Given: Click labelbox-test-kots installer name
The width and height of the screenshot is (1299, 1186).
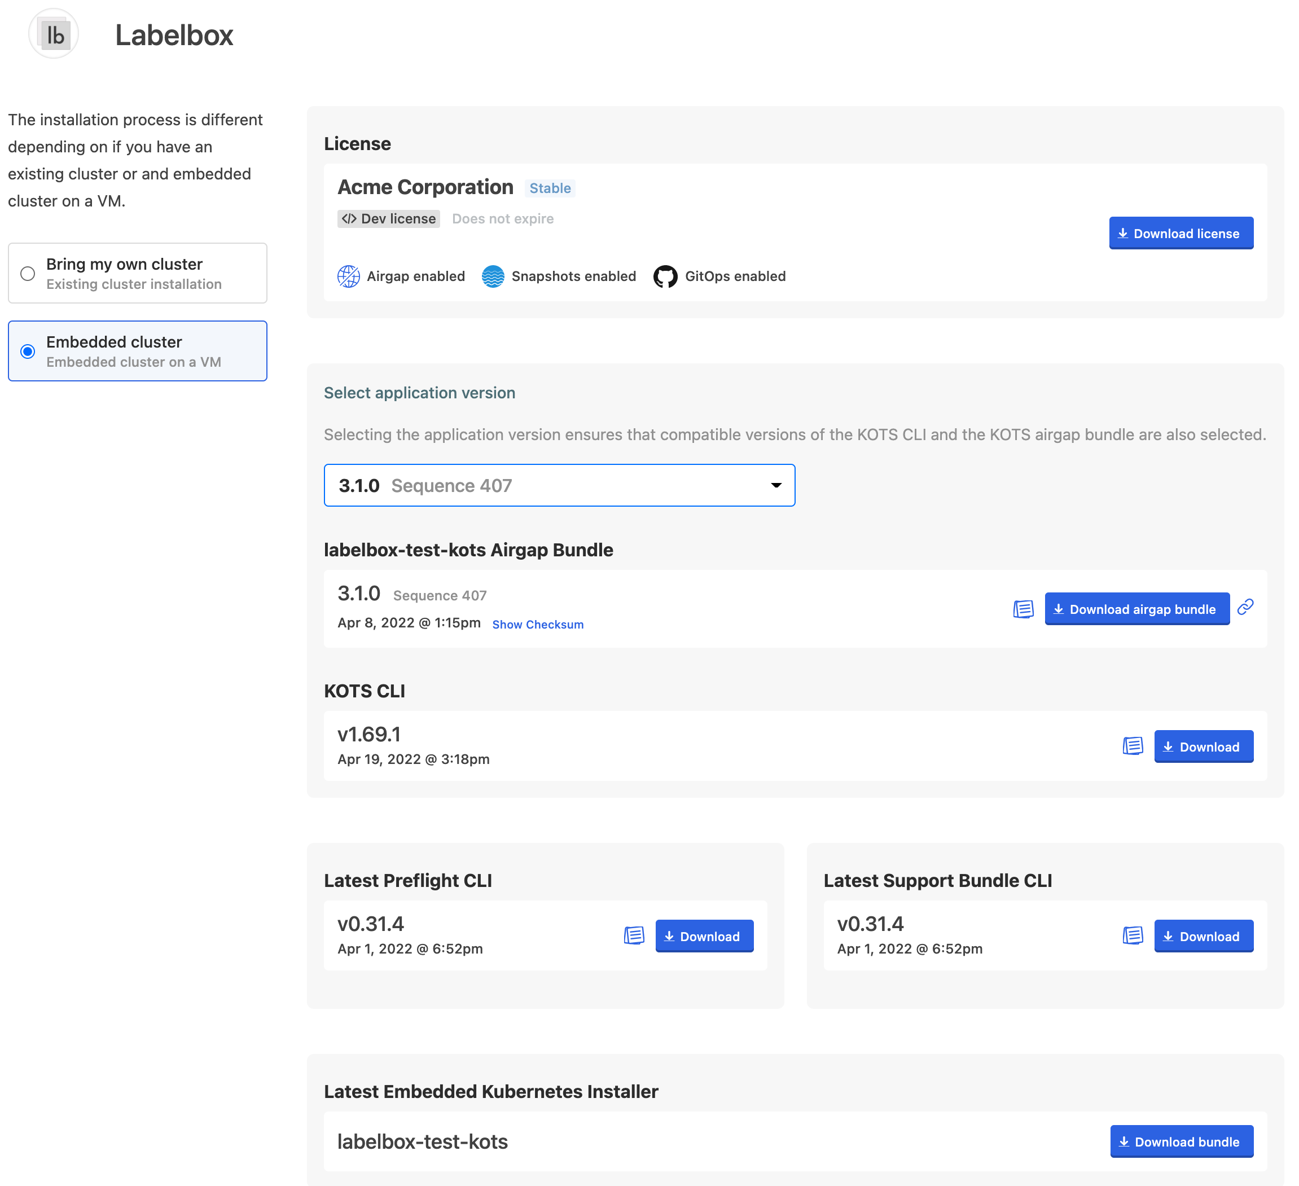Looking at the screenshot, I should click(x=423, y=1141).
